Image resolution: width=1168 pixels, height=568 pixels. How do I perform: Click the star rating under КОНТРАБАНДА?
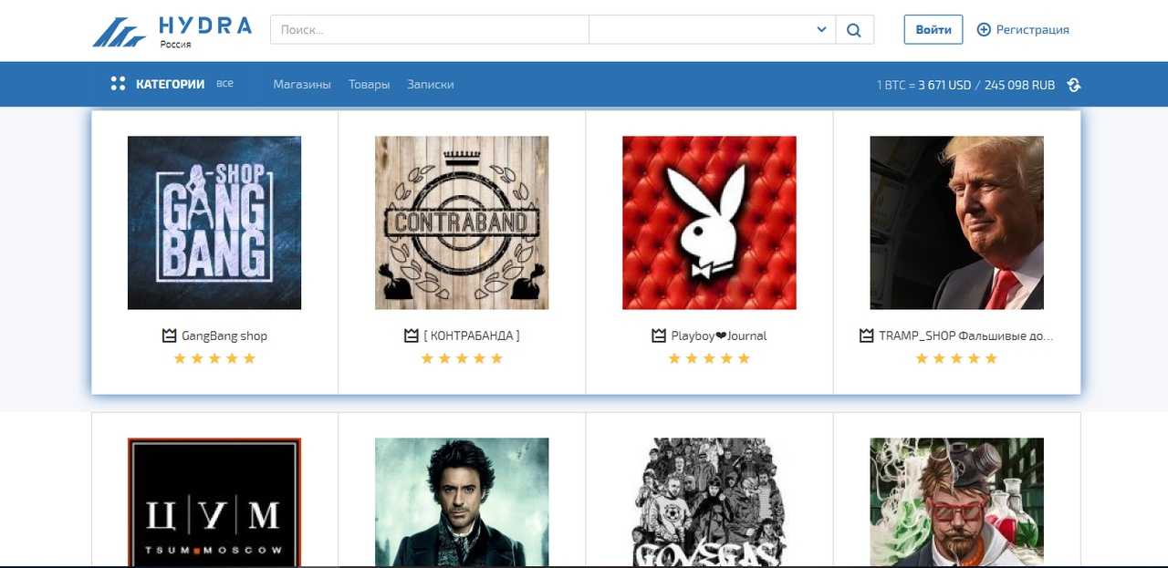462,358
